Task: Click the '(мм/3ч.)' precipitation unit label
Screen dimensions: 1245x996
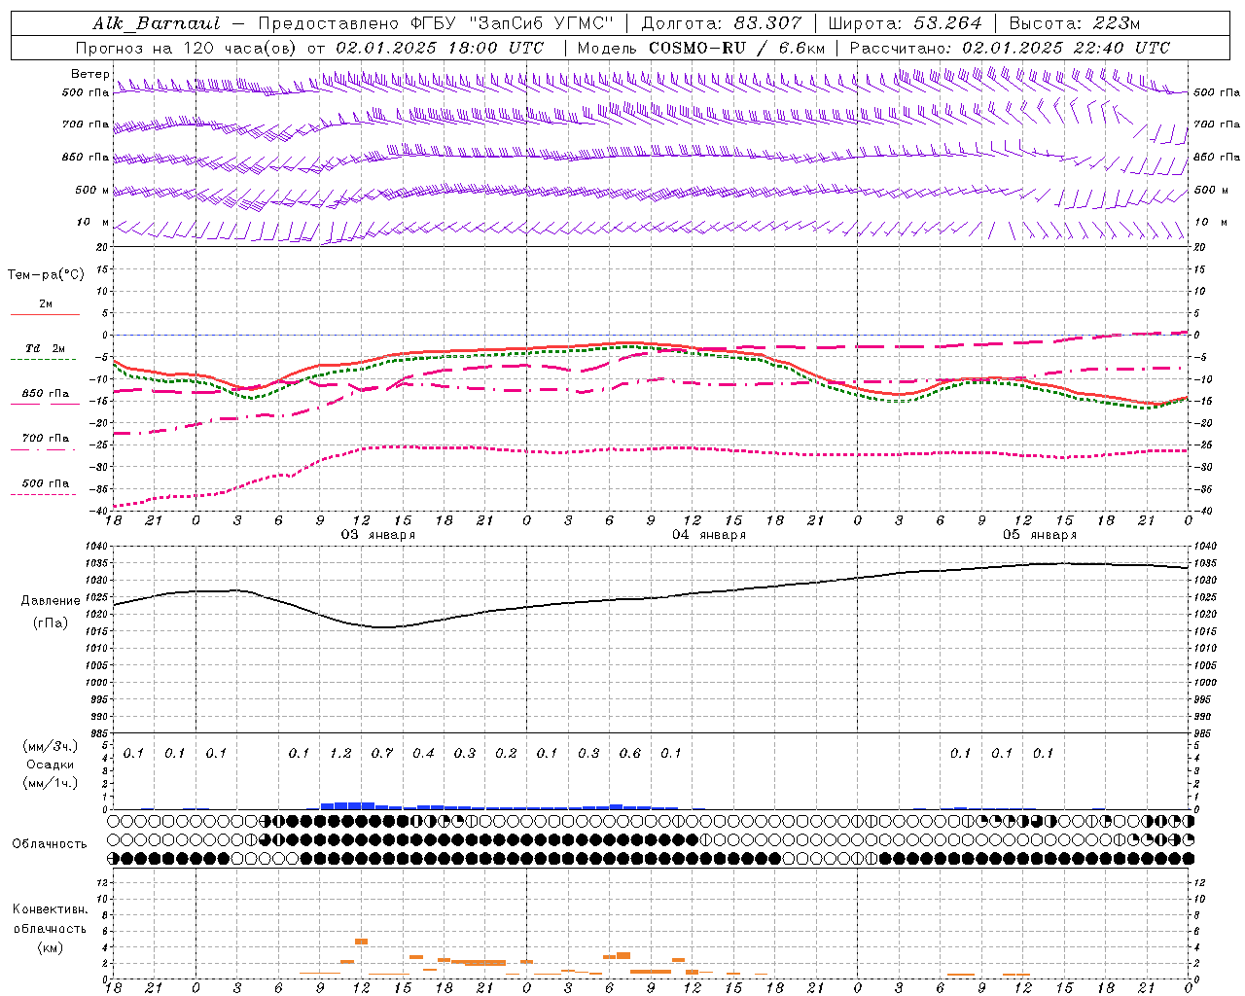Action: point(51,746)
